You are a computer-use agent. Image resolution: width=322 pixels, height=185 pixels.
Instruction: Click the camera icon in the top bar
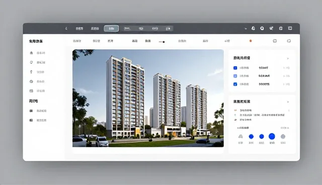click(281, 28)
